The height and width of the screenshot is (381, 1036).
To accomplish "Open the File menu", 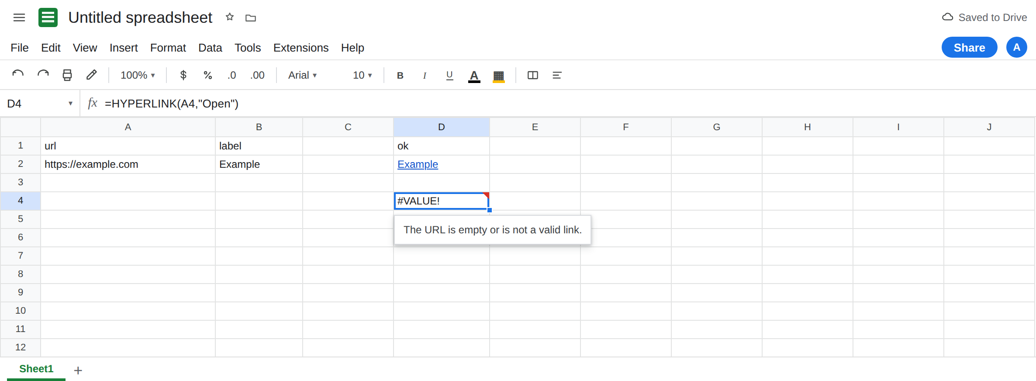I will (x=20, y=48).
